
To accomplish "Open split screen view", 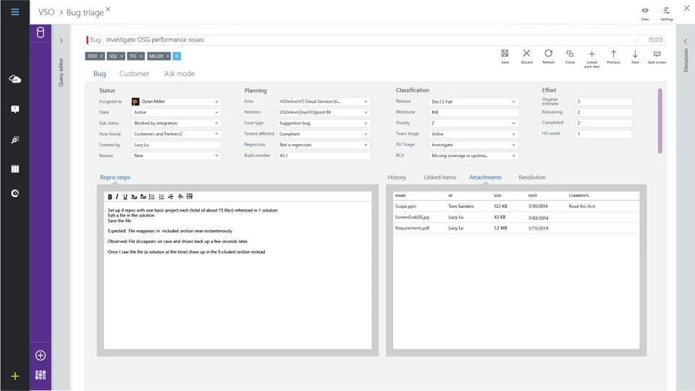I will click(657, 56).
